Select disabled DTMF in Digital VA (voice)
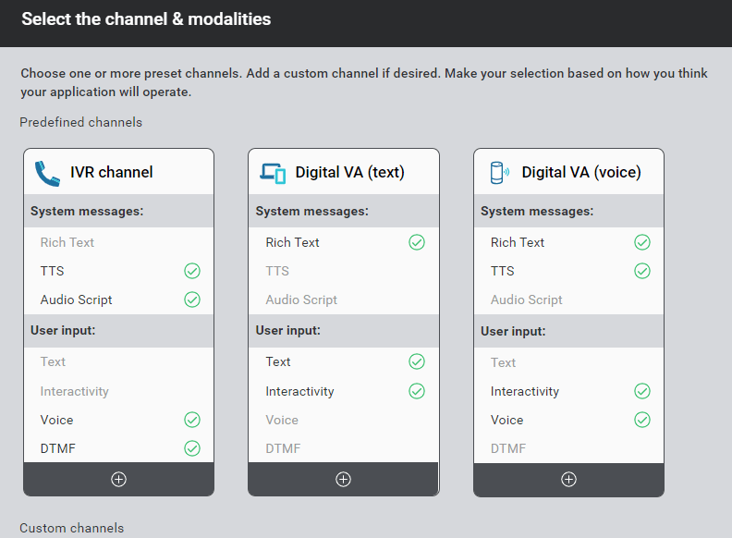 click(568, 448)
